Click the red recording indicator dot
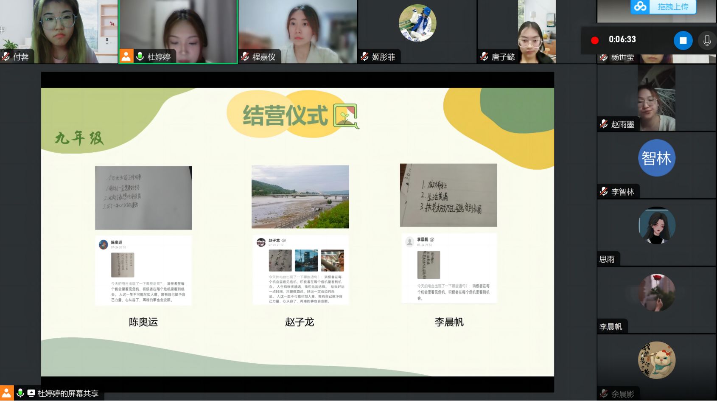The image size is (717, 401). pyautogui.click(x=595, y=40)
